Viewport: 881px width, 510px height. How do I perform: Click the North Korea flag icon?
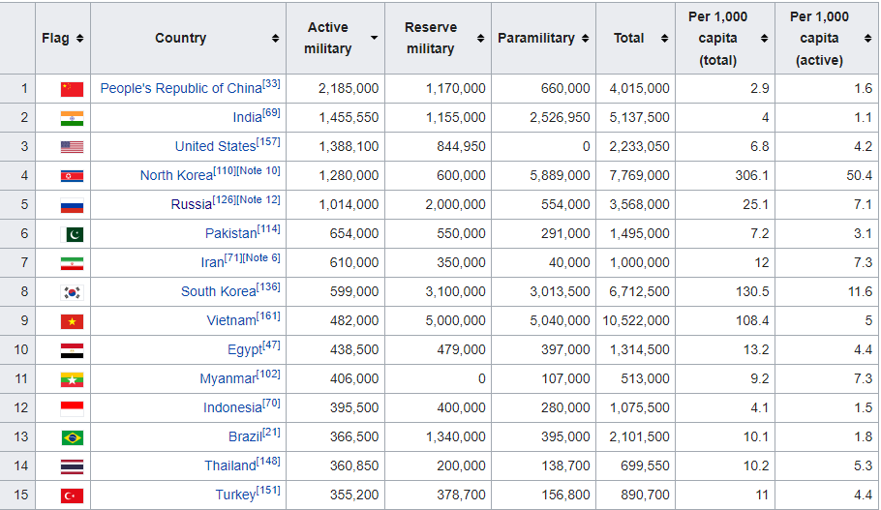72,176
